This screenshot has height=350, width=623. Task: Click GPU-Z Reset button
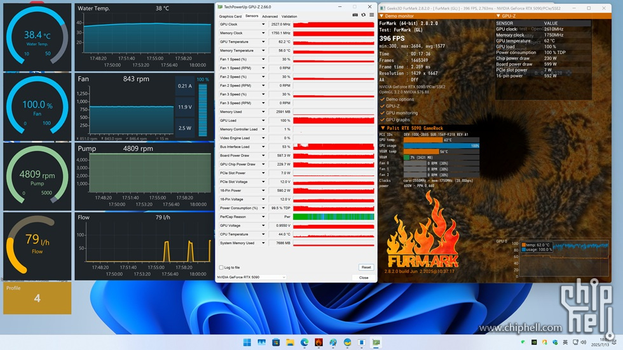[366, 267]
